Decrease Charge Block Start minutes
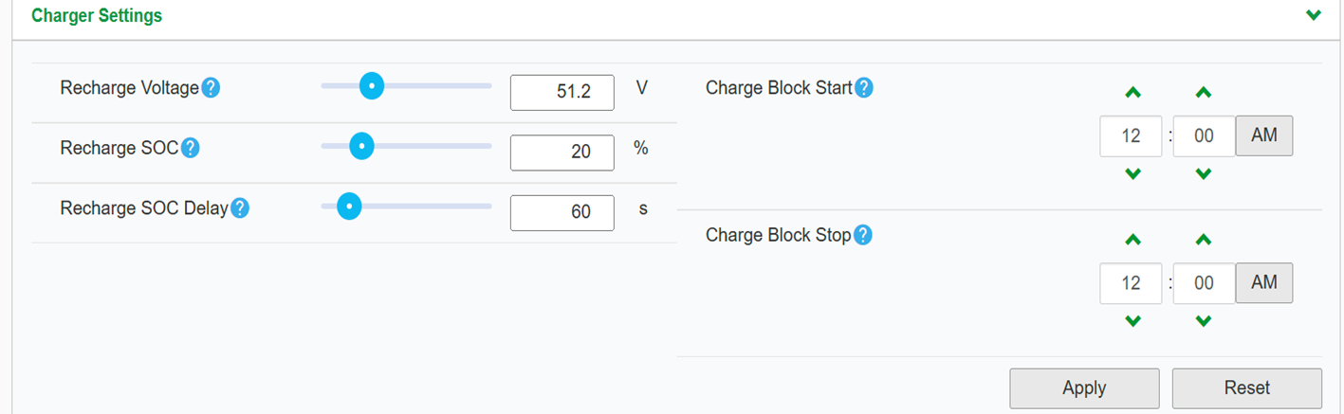Viewport: 1344px width, 414px height. click(x=1204, y=173)
